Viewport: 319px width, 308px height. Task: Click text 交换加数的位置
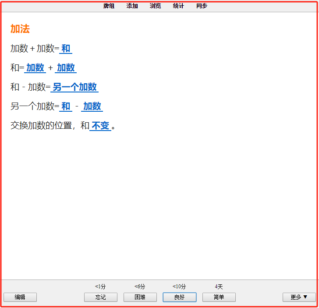pyautogui.click(x=41, y=125)
